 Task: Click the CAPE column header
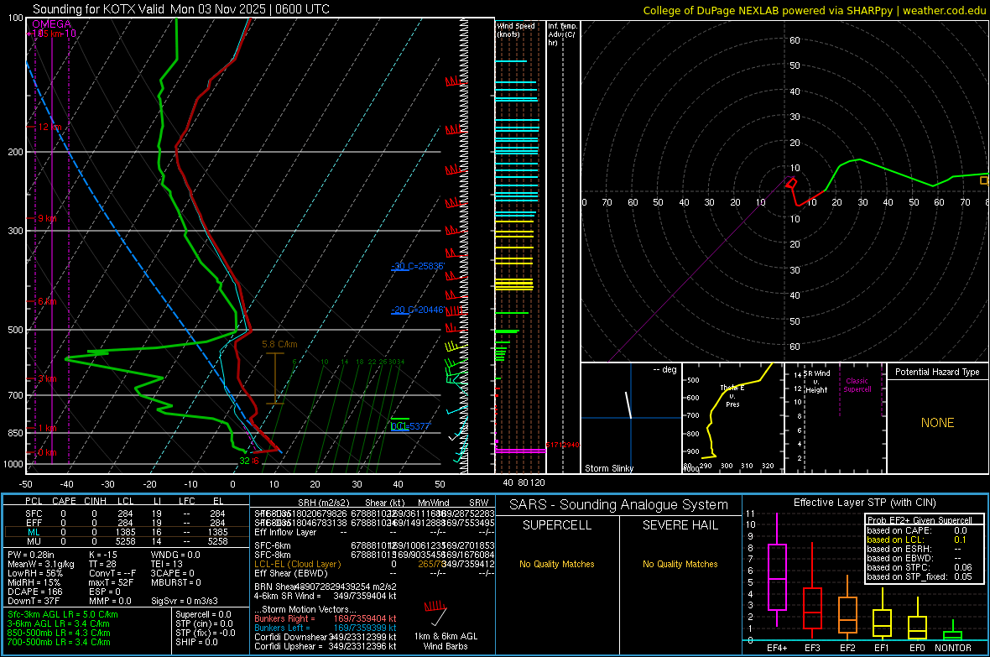click(64, 501)
